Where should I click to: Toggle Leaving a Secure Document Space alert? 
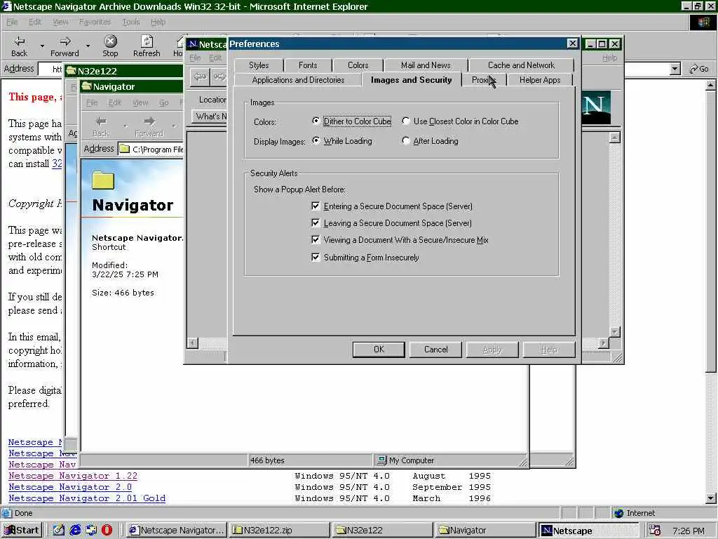tap(316, 223)
